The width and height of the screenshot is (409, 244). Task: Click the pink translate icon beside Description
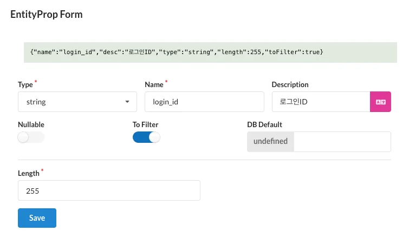click(x=380, y=102)
